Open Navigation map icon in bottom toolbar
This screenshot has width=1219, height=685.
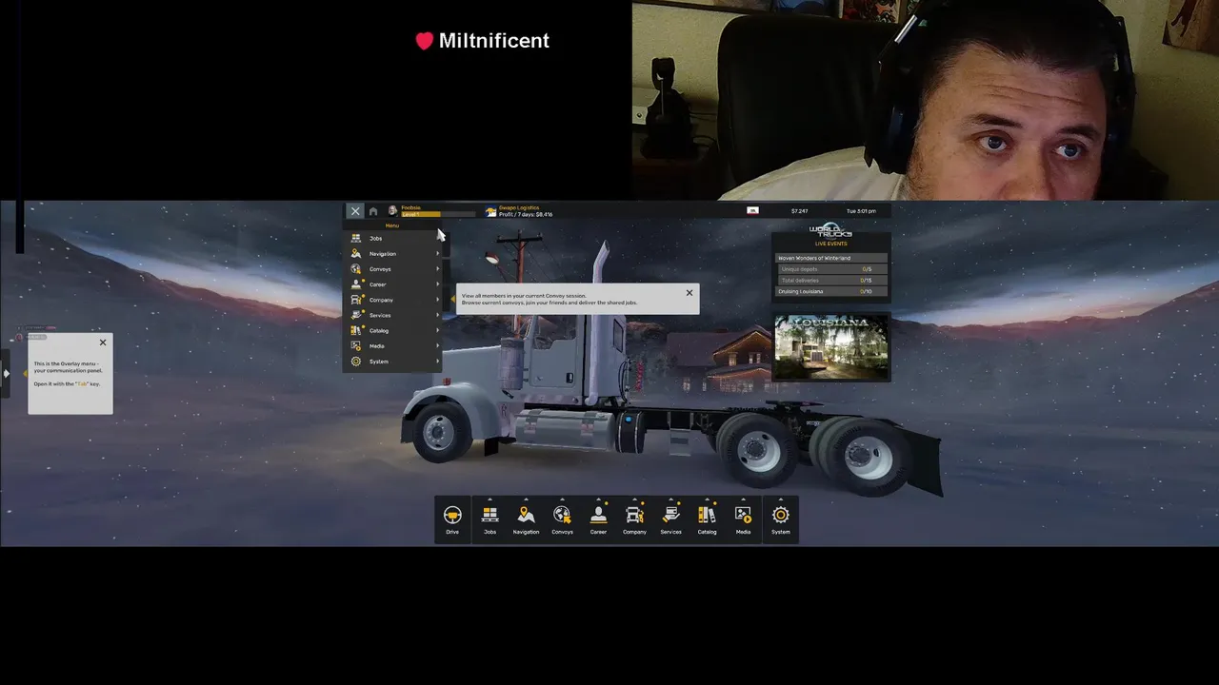pos(526,515)
